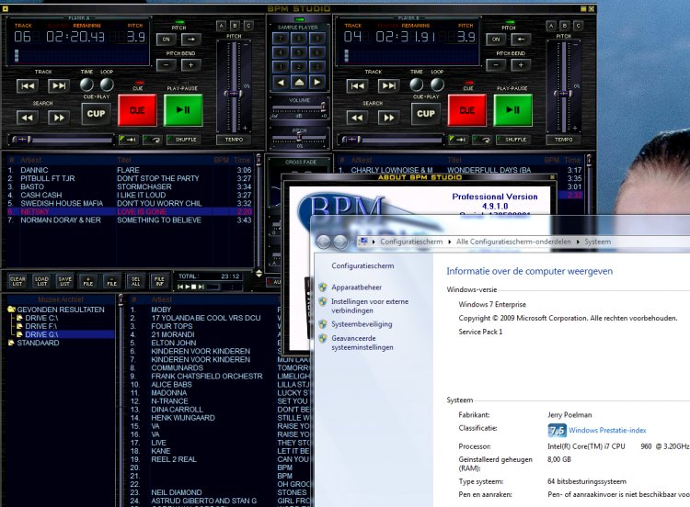Match pitch with right arrow on Player A
The width and height of the screenshot is (690, 507).
tap(190, 39)
